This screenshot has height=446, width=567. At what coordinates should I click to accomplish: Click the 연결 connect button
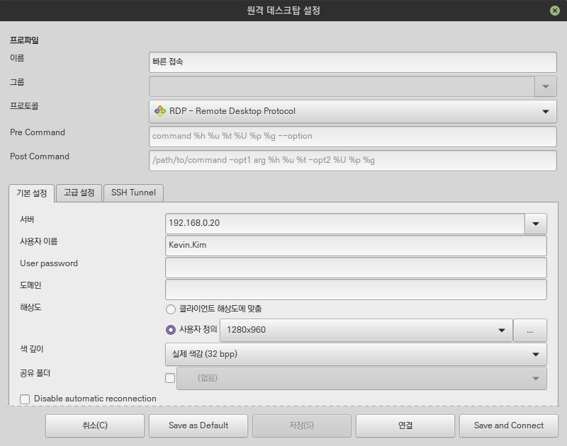(x=405, y=425)
